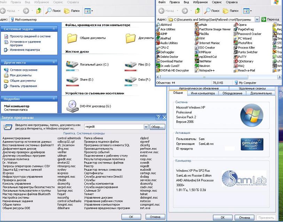Open the Run dialog command dropdown
The height and width of the screenshot is (222, 283).
coord(146,127)
